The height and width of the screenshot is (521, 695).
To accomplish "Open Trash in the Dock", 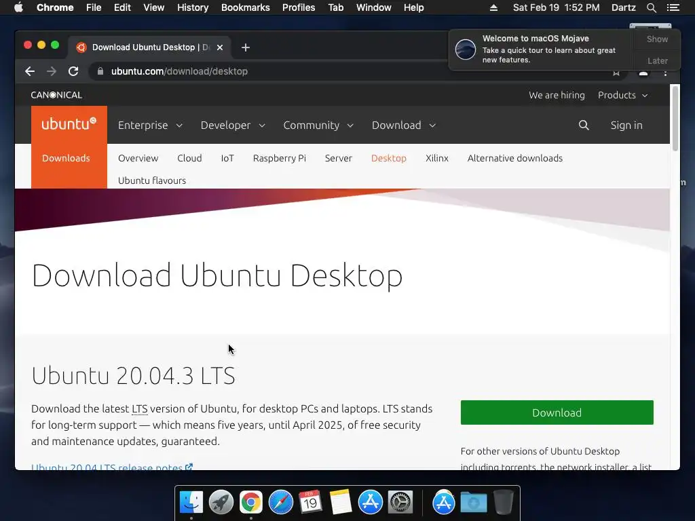I will [x=503, y=503].
